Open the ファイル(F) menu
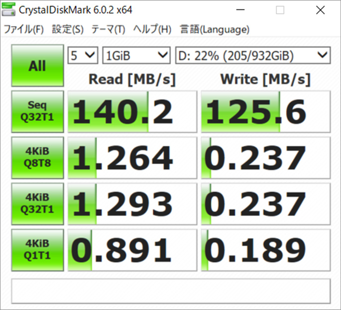 click(x=24, y=29)
